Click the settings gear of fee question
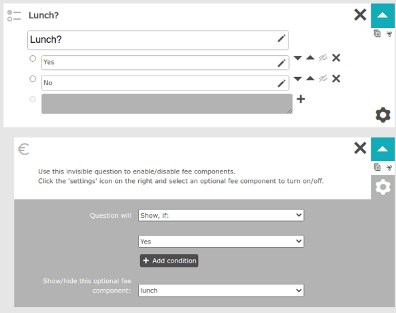Viewport: 396px width, 313px height. [x=383, y=187]
